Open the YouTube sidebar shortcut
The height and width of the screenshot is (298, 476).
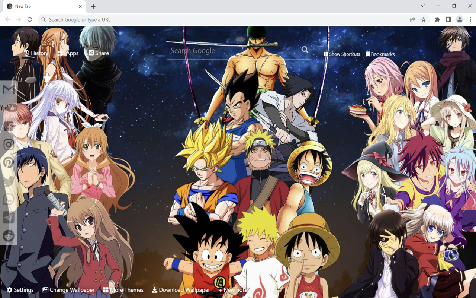point(9,108)
